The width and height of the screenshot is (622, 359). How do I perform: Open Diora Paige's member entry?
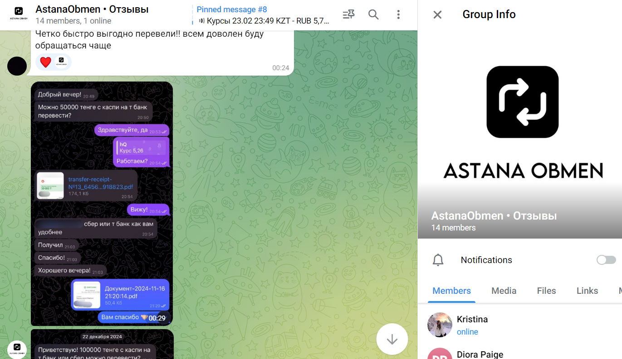[520, 353]
